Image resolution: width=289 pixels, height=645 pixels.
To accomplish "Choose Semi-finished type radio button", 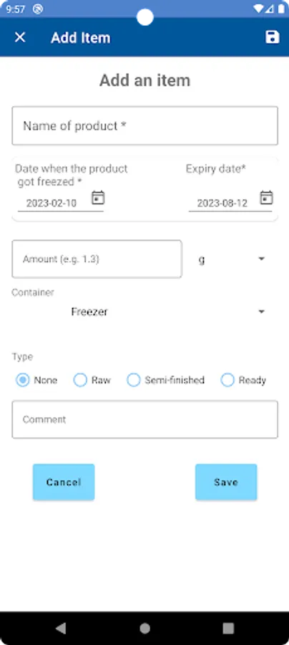I will coord(134,380).
